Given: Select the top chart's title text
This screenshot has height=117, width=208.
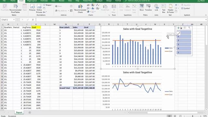Looking at the screenshot, I should click(137, 29).
